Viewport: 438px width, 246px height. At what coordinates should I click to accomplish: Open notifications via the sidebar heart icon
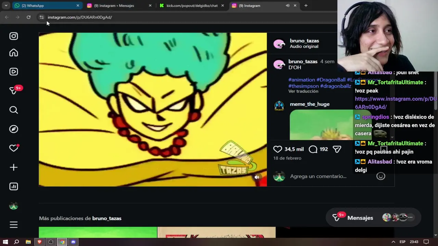[14, 148]
